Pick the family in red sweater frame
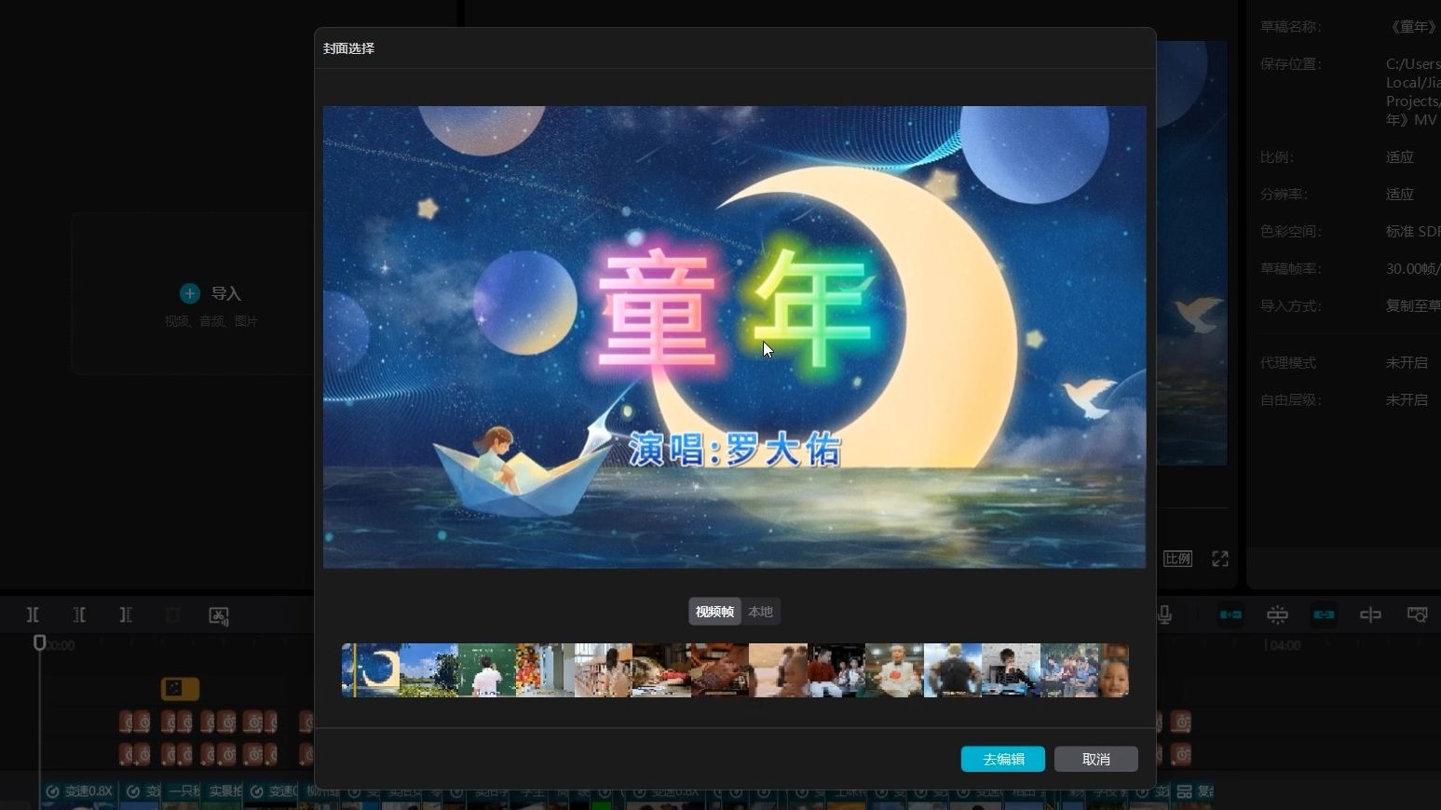The width and height of the screenshot is (1441, 810). pyautogui.click(x=836, y=670)
